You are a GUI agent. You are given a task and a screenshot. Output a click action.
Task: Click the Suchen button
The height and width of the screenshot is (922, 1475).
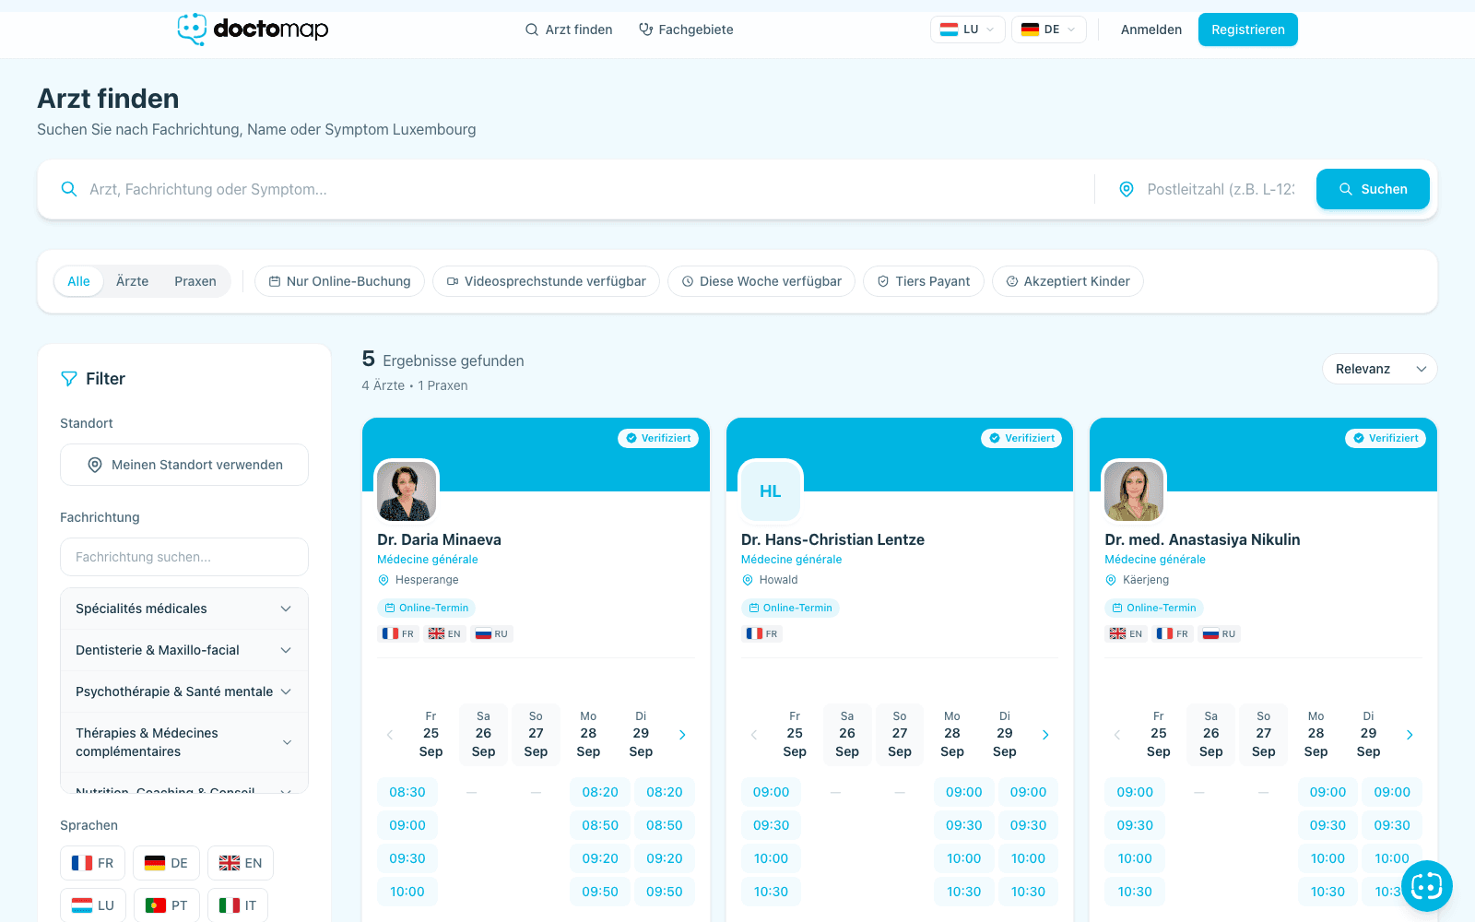[1373, 189]
